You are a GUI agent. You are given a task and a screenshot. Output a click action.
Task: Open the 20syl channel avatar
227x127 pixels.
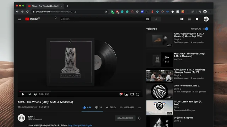pyautogui.click(x=21, y=118)
